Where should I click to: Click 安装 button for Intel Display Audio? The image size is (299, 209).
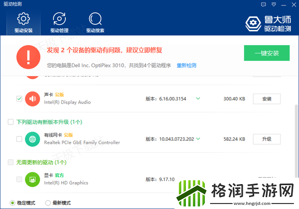click(x=267, y=99)
